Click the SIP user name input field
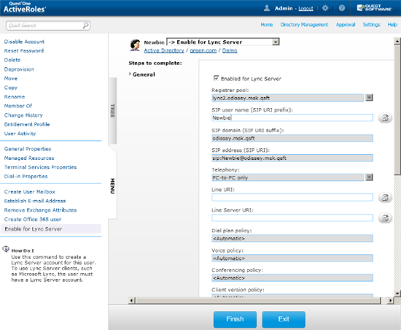Viewport: 401px width, 330px height. tap(292, 118)
